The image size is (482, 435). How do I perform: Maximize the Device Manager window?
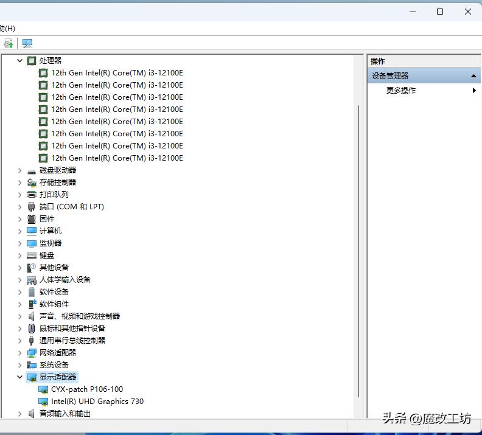(x=440, y=12)
